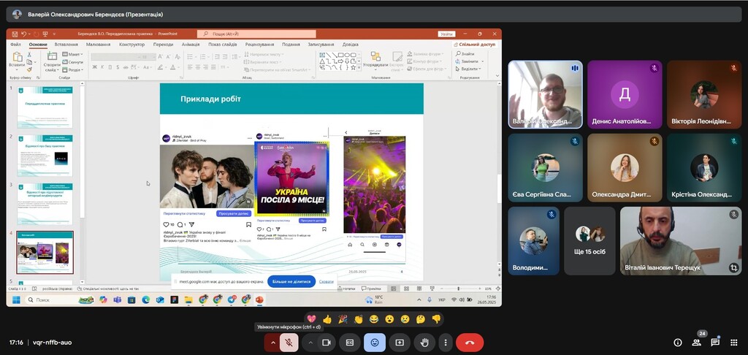Toggle closed captions (CC) button
The height and width of the screenshot is (355, 748).
point(351,342)
